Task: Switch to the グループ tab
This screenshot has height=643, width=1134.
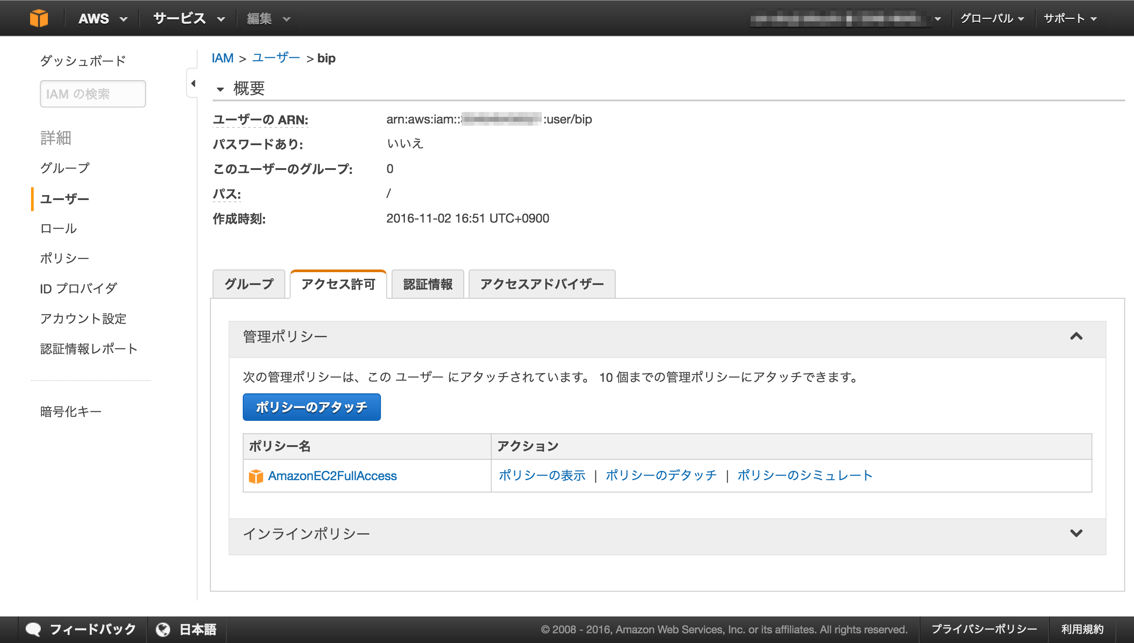Action: click(249, 284)
